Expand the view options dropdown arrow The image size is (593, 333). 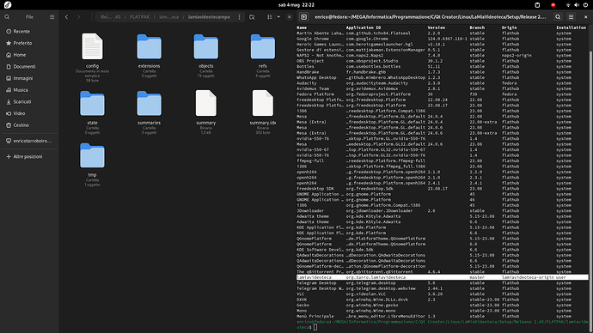[x=278, y=17]
